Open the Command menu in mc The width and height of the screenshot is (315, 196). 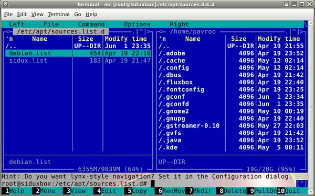pyautogui.click(x=91, y=24)
